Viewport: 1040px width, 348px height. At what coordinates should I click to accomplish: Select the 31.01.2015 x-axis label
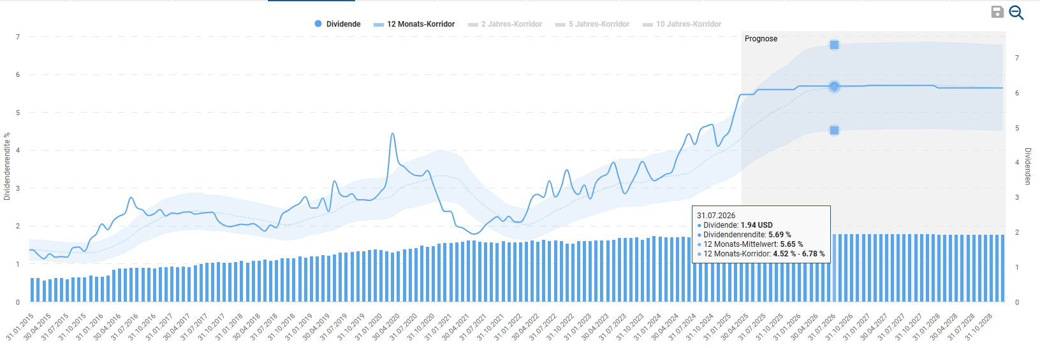click(20, 327)
